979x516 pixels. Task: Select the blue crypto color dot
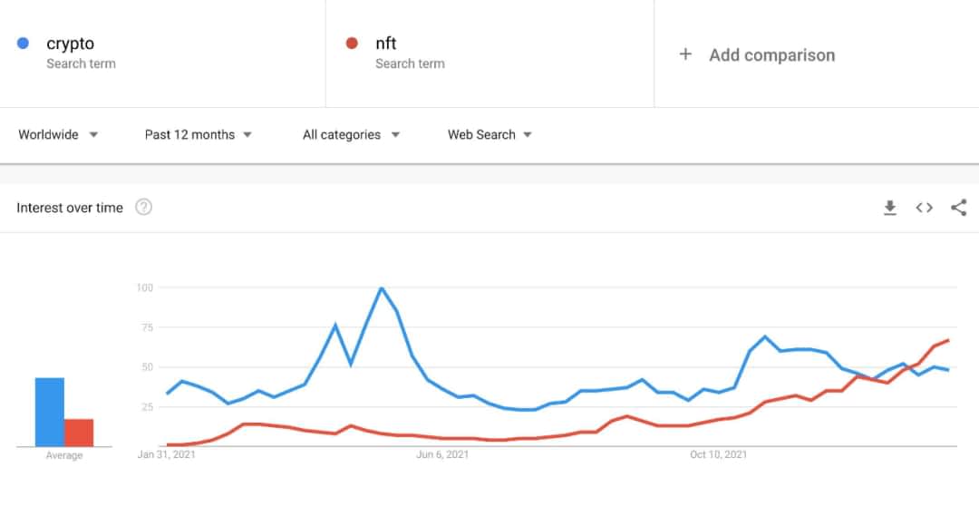(x=23, y=44)
